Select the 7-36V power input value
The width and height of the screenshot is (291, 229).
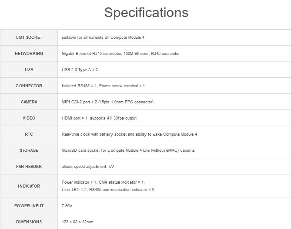(x=67, y=206)
